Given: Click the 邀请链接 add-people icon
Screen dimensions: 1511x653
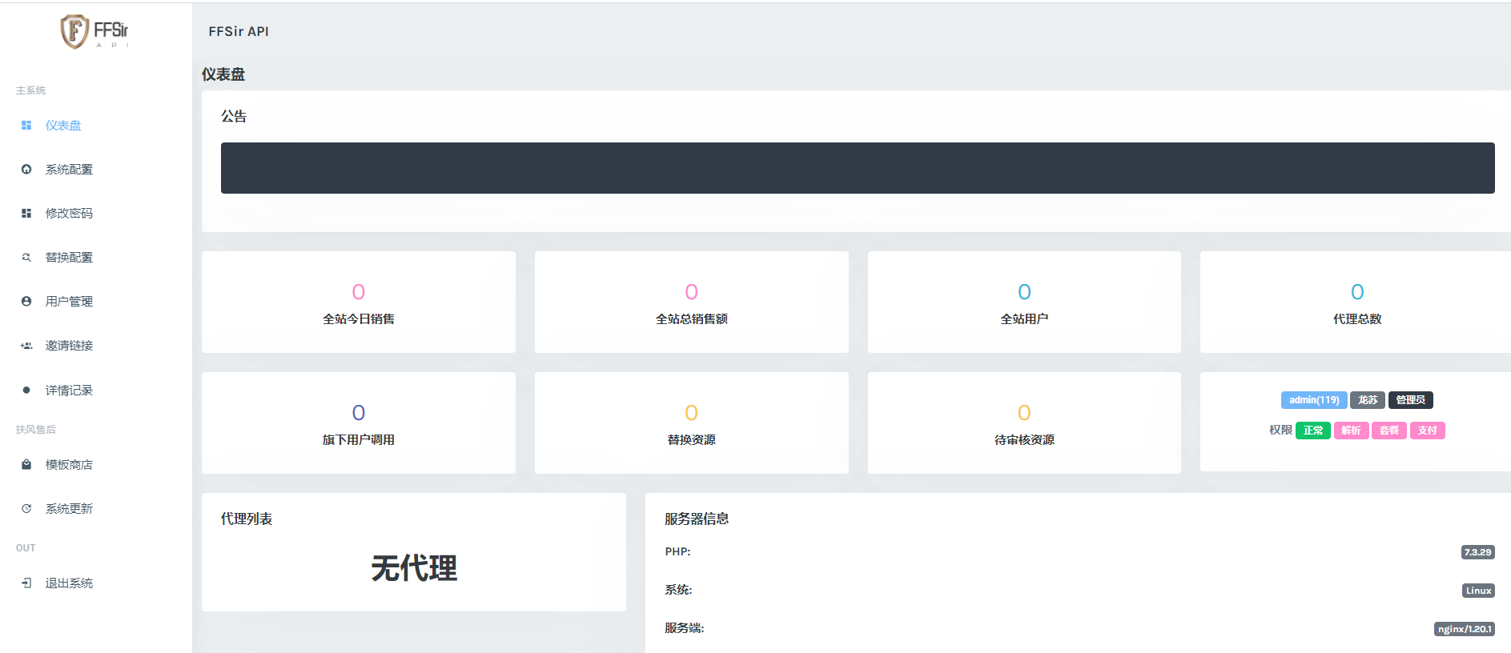Looking at the screenshot, I should pos(26,346).
